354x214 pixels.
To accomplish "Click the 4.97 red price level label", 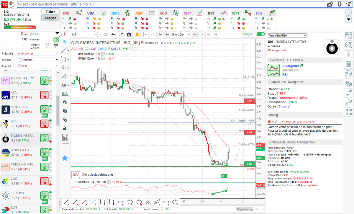I will [249, 101].
